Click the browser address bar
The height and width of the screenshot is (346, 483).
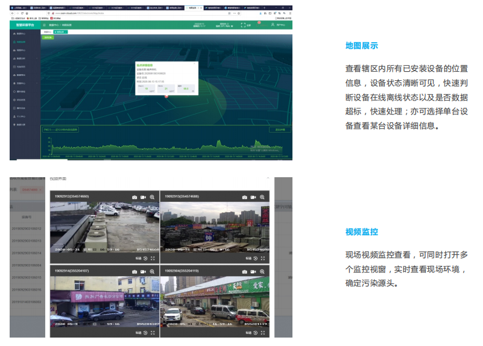121,13
